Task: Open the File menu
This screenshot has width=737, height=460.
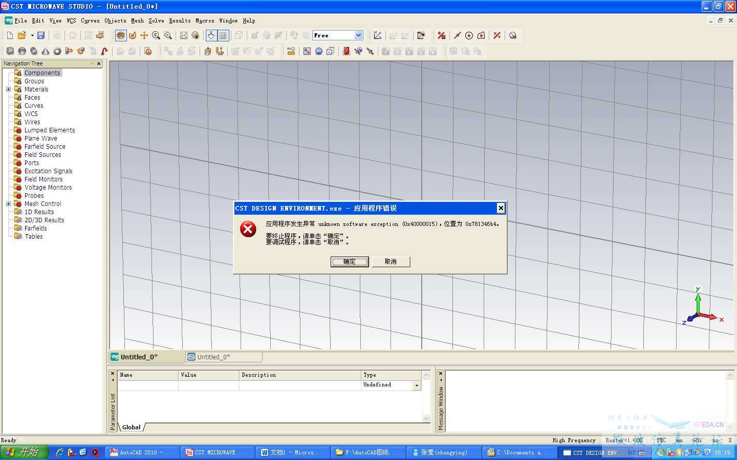Action: (x=20, y=21)
